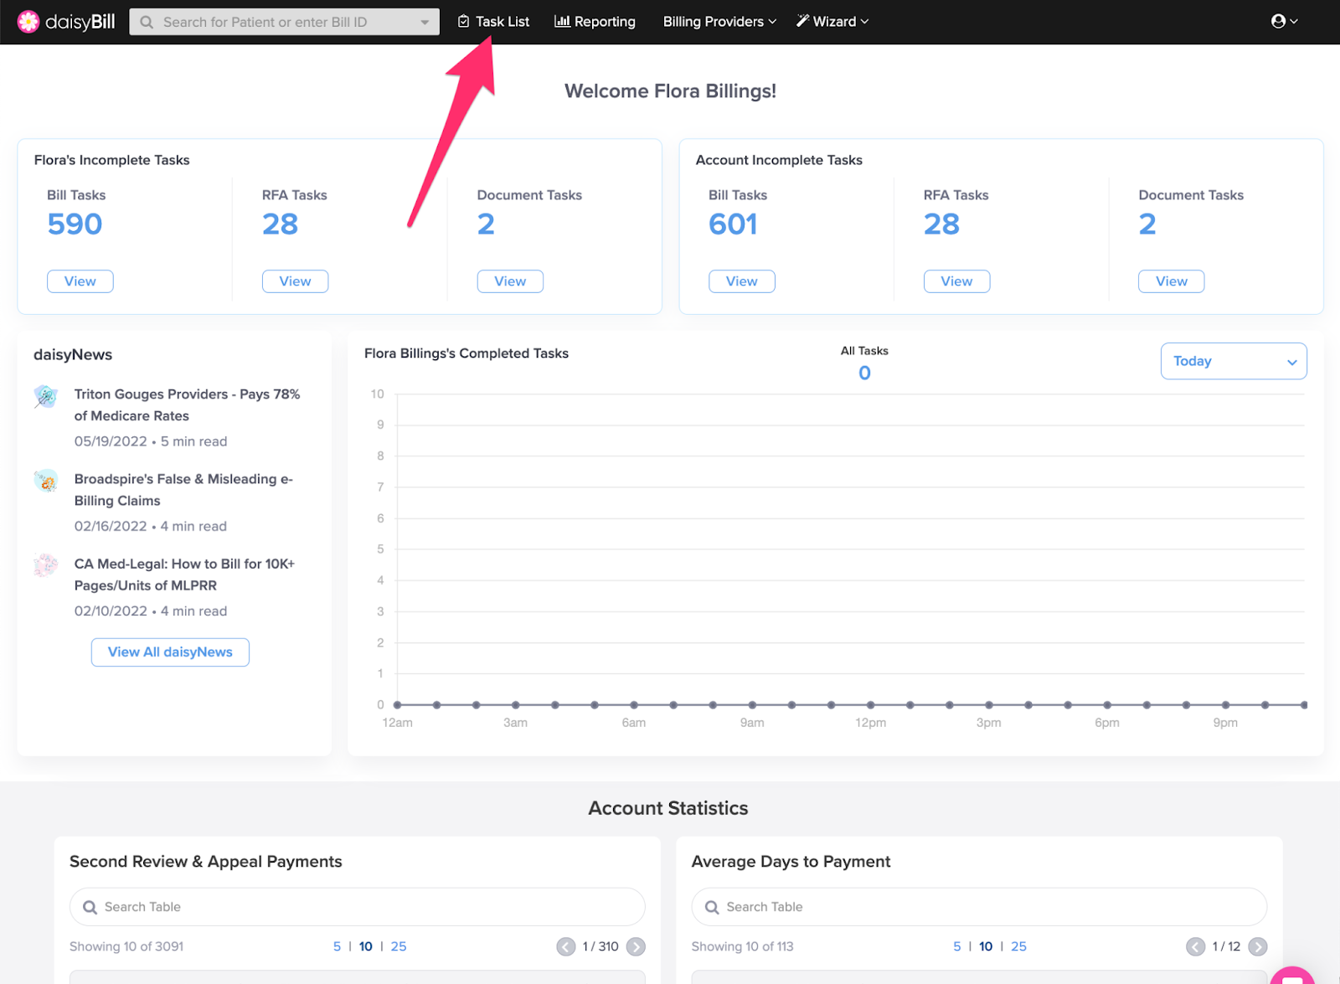Screen dimensions: 1340x984
Task: Open the Today time range dropdown
Action: tap(1233, 361)
